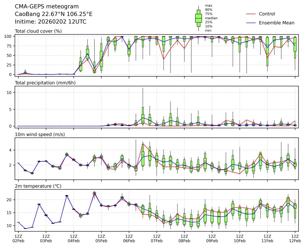Select the Control legend label
Screen dimensions: 305x247
coord(267,14)
